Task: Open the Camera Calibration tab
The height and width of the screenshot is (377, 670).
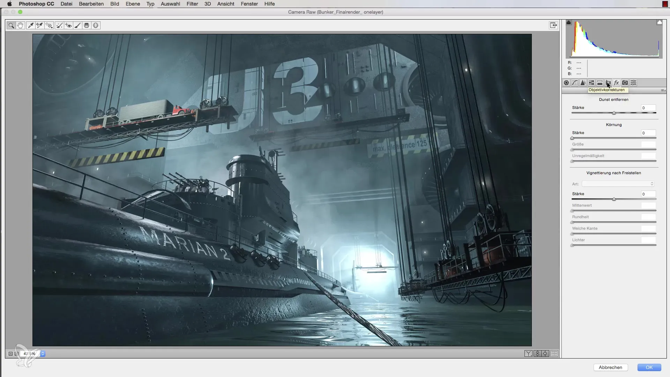Action: (625, 83)
